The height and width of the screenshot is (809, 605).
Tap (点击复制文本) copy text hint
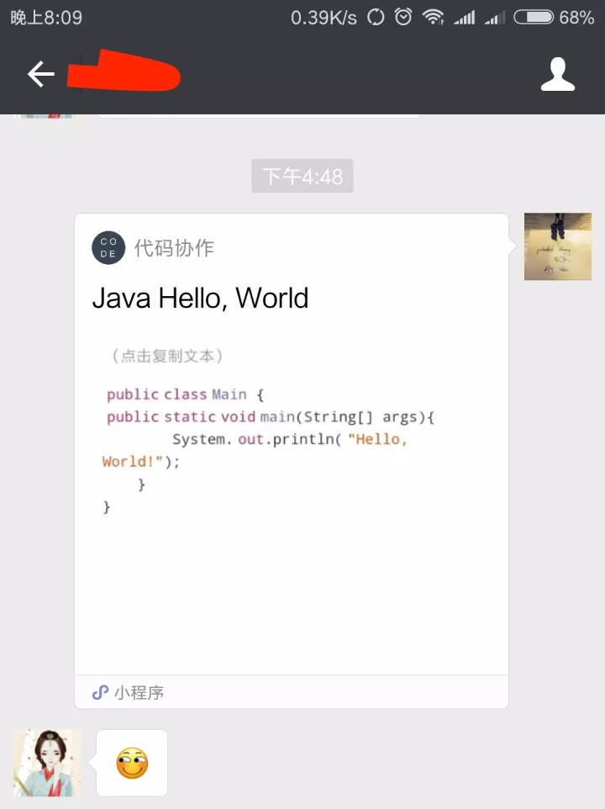[x=167, y=356]
